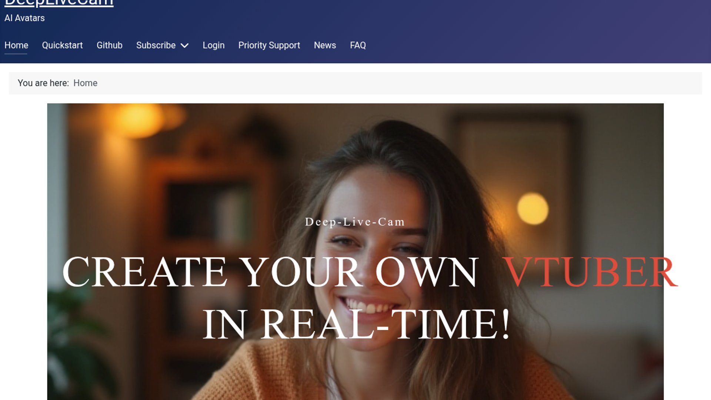Visit the Priority Support page

(269, 45)
